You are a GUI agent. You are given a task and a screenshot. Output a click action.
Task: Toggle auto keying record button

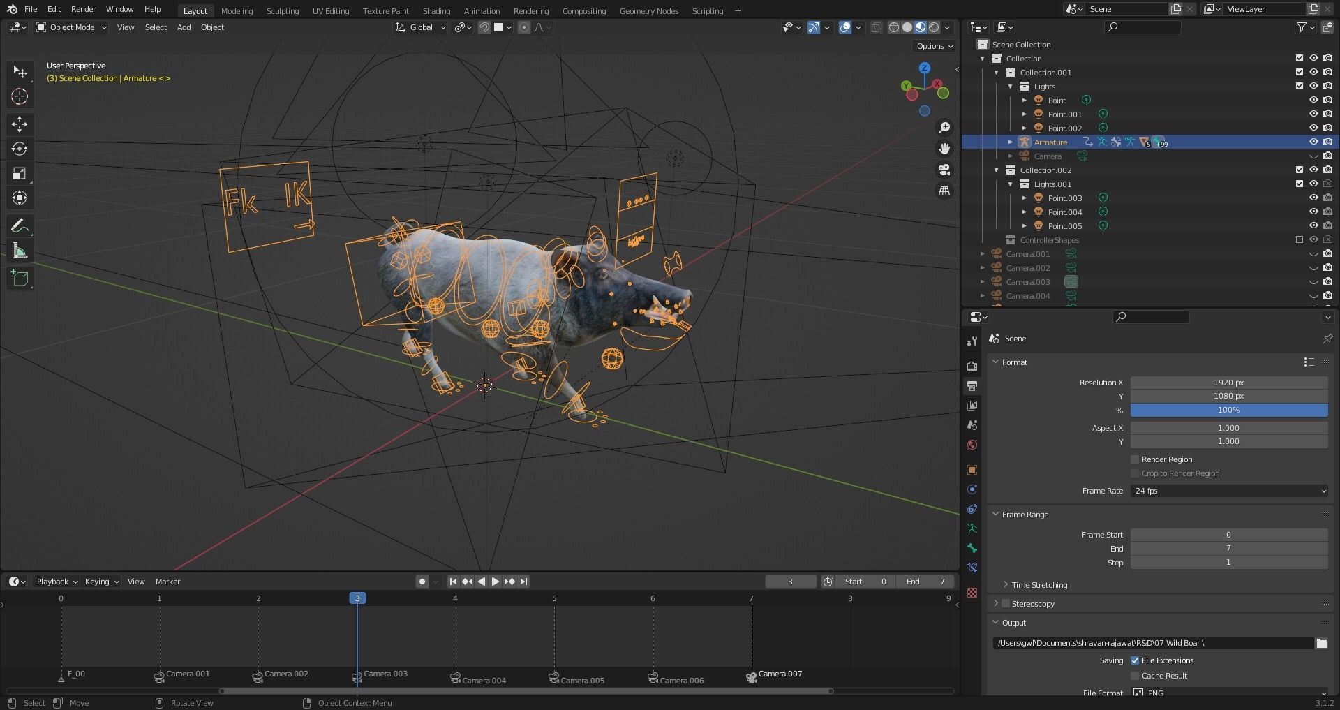coord(422,582)
